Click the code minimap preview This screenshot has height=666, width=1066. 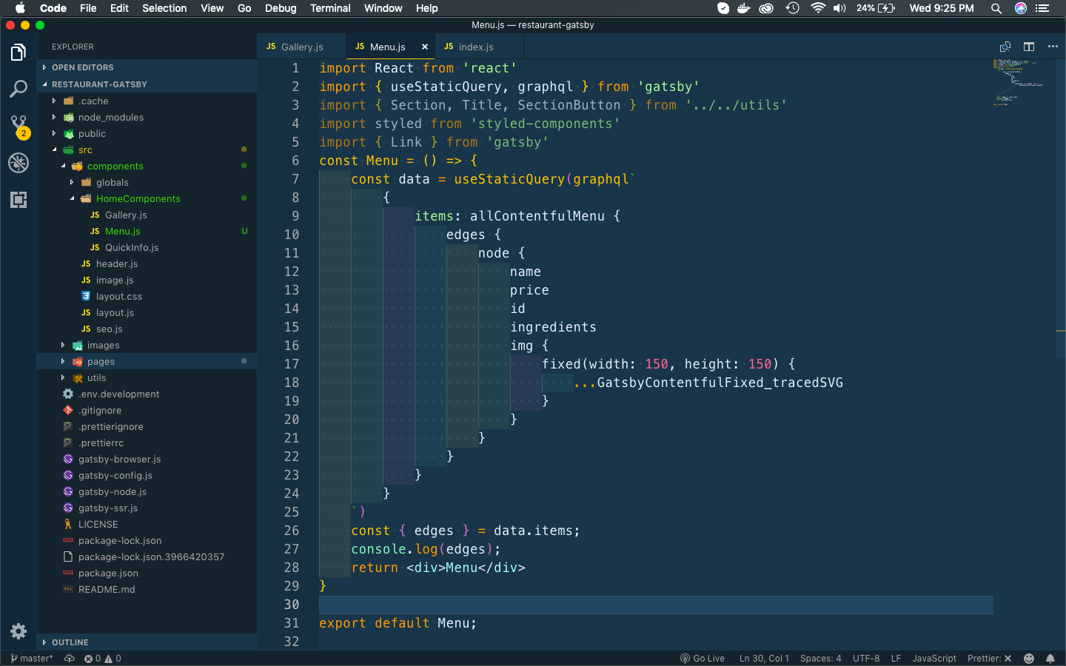click(1019, 81)
